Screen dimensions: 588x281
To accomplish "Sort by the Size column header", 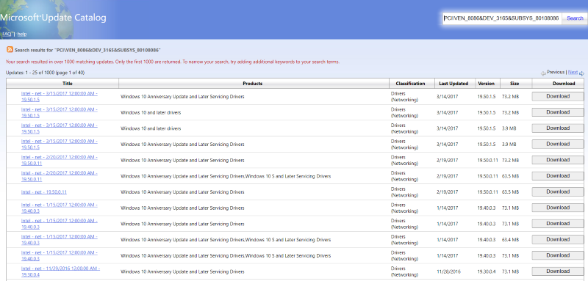I will tap(514, 84).
